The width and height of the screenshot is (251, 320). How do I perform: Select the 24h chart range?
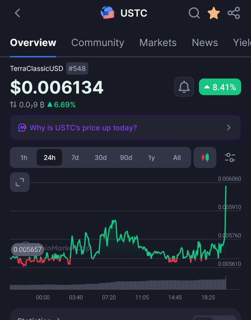coord(49,158)
